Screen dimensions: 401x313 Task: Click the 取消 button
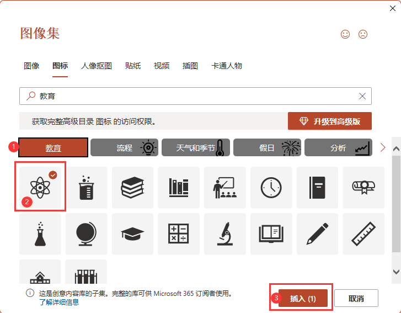pyautogui.click(x=356, y=298)
